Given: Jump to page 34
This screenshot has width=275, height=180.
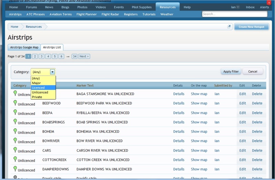Looking at the screenshot, I should pos(75,56).
